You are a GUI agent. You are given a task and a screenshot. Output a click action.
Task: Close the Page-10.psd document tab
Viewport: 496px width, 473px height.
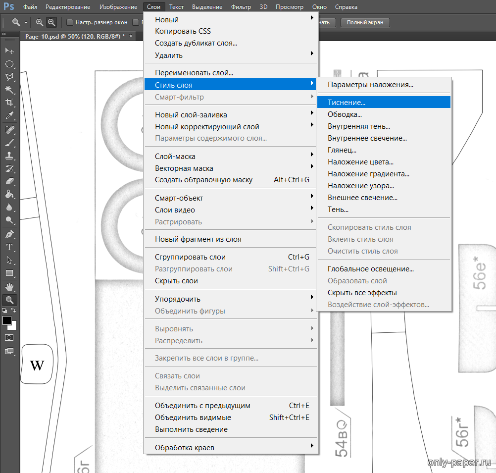coord(131,36)
